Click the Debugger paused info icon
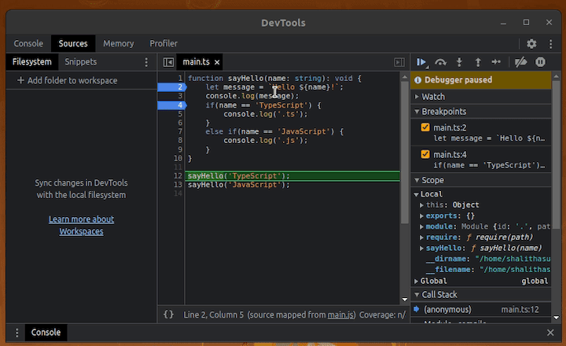566x346 pixels. coord(417,80)
